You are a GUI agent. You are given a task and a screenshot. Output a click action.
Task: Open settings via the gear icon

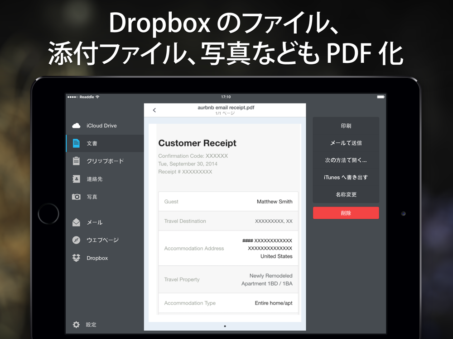(76, 325)
